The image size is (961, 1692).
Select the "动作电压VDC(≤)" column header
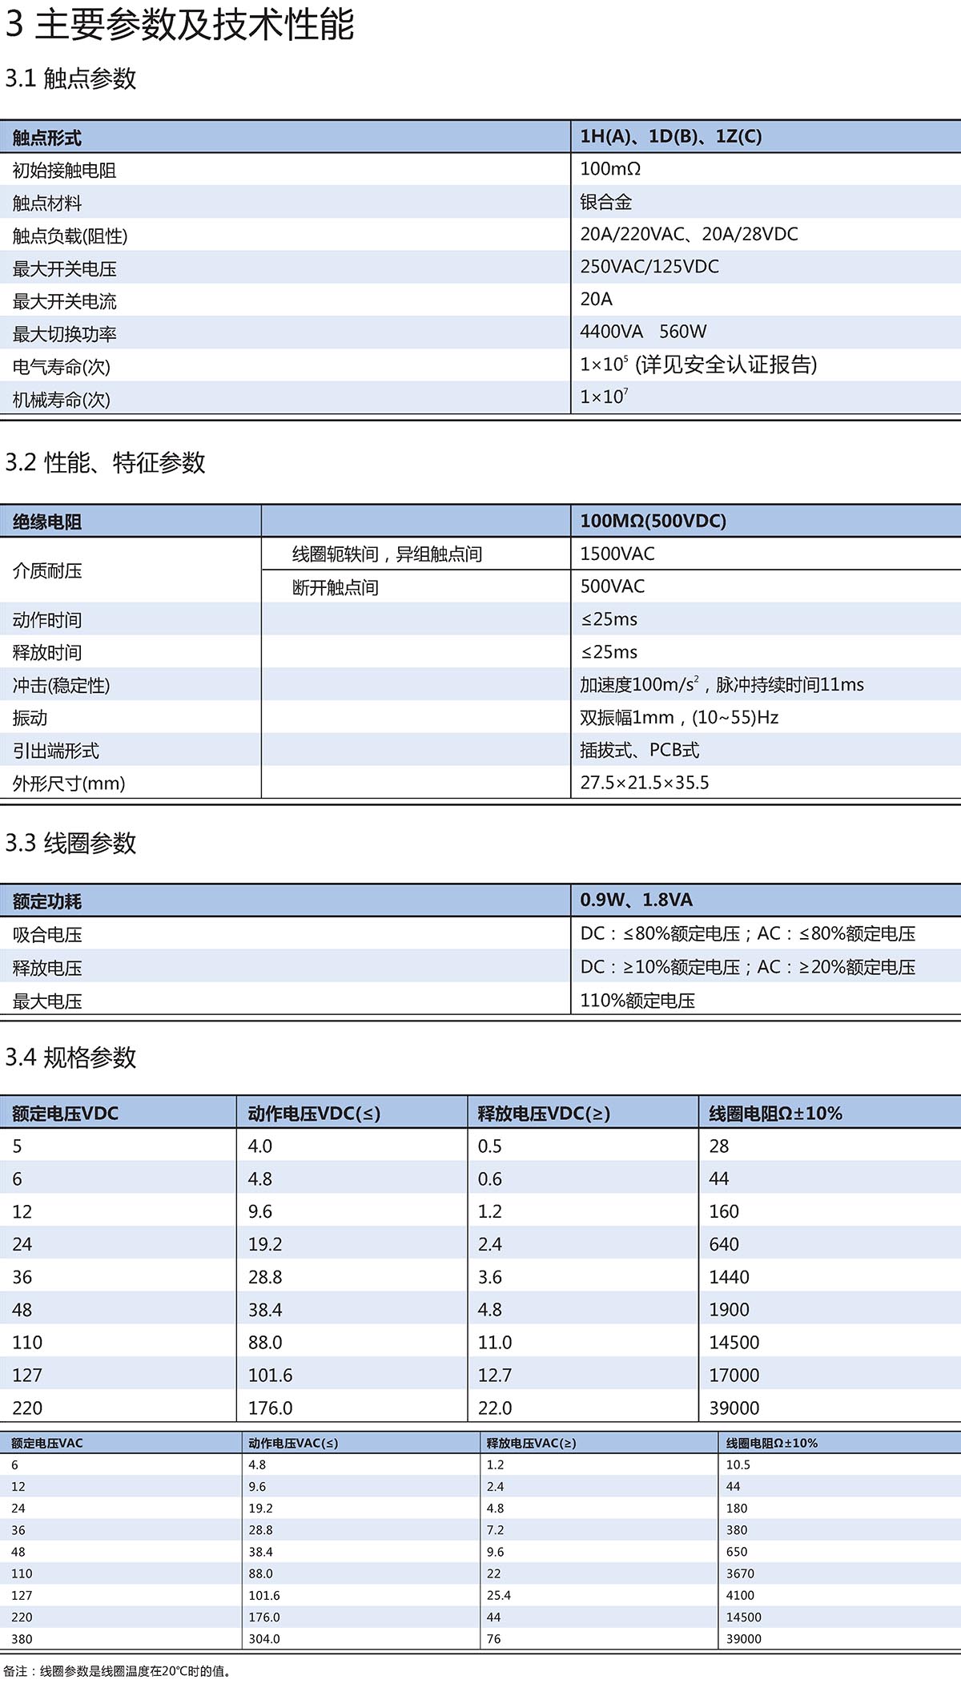314,1114
